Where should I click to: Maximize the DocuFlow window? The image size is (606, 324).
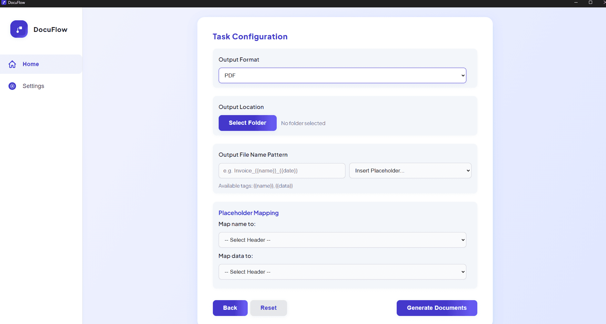[591, 3]
